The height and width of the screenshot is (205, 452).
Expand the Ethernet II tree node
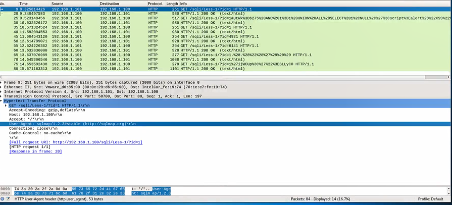[2, 87]
